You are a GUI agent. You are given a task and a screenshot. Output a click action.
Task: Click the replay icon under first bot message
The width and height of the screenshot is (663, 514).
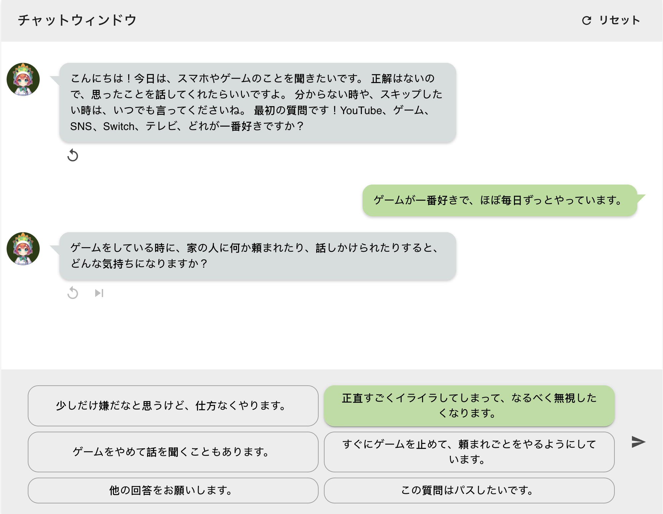[73, 155]
